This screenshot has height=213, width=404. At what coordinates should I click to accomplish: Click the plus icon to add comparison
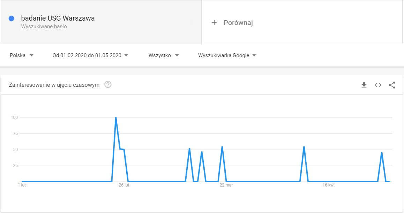point(214,22)
